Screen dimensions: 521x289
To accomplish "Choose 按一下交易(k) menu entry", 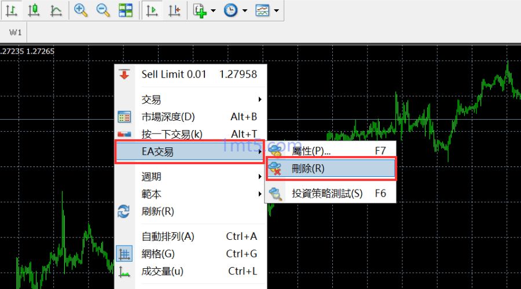I will click(190, 134).
